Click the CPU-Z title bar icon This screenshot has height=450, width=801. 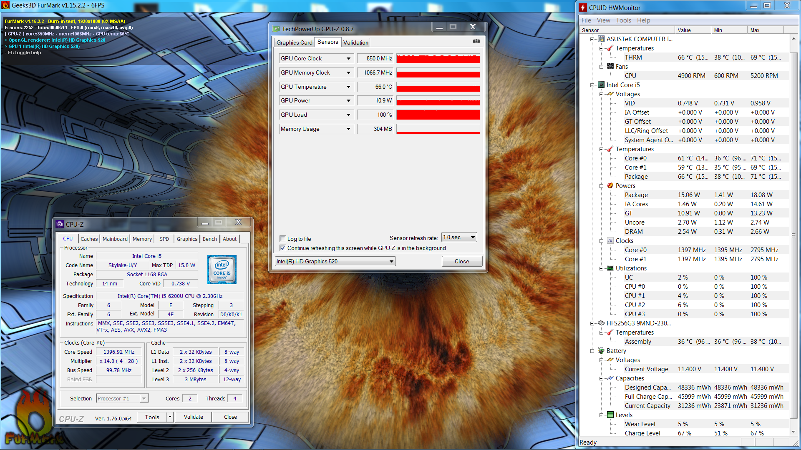(60, 224)
